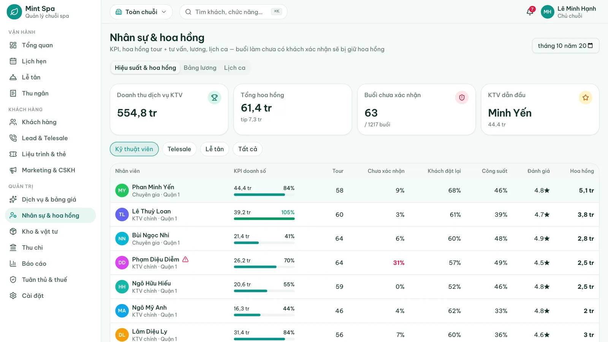
Task: Click warning triangle beside Phạm Diệu Diễm
Action: pyautogui.click(x=185, y=259)
